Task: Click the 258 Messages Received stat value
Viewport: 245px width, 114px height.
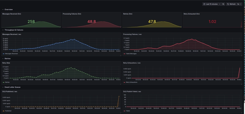Action: pyautogui.click(x=31, y=22)
